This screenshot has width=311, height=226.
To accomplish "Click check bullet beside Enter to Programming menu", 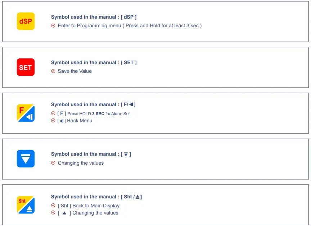I will point(53,25).
